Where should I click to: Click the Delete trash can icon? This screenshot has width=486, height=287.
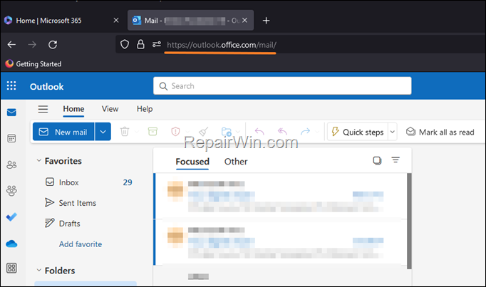click(125, 132)
